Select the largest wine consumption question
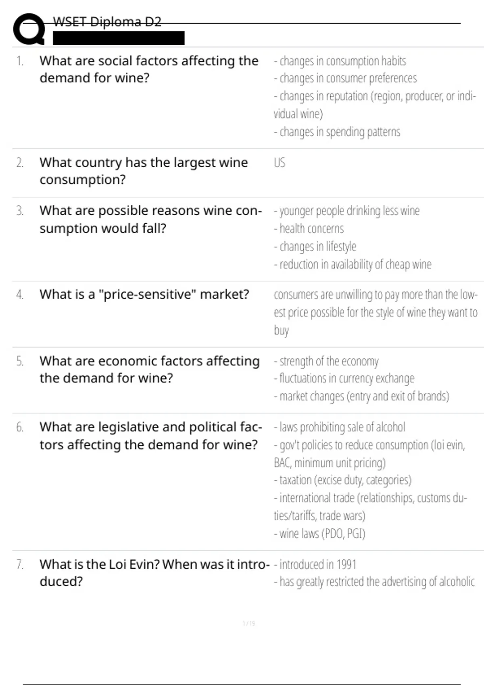The image size is (484, 685). (144, 171)
